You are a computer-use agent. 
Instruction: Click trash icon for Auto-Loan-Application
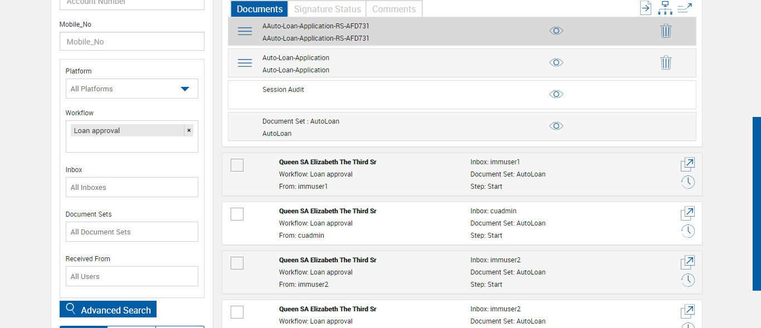(x=666, y=63)
